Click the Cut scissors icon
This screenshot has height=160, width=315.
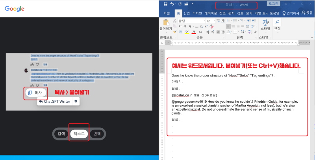point(175,21)
